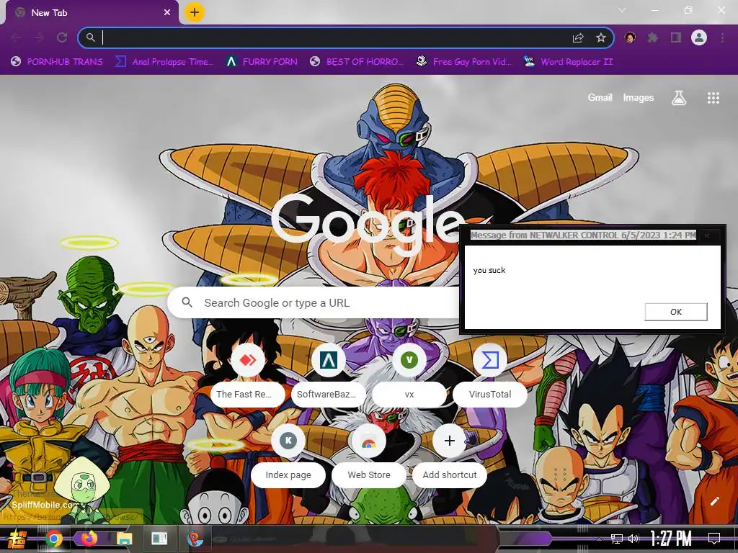The image size is (738, 553).
Task: Open a new tab with the plus button
Action: point(195,13)
